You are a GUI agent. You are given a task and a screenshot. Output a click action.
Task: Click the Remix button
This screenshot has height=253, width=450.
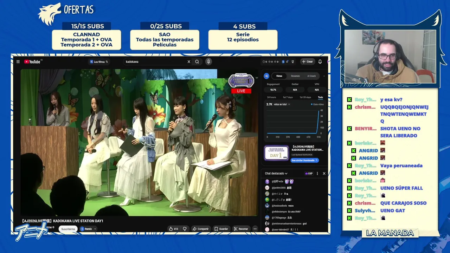(x=86, y=229)
